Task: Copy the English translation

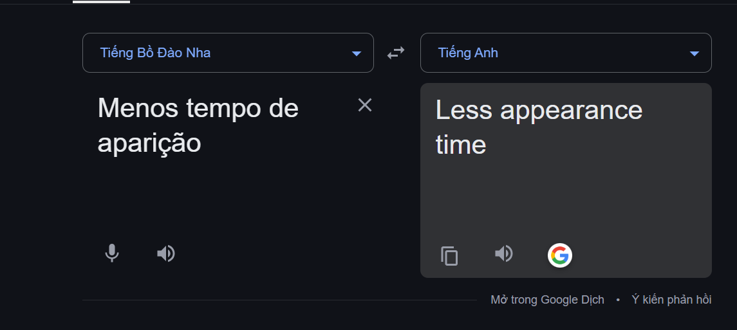Action: pyautogui.click(x=449, y=256)
